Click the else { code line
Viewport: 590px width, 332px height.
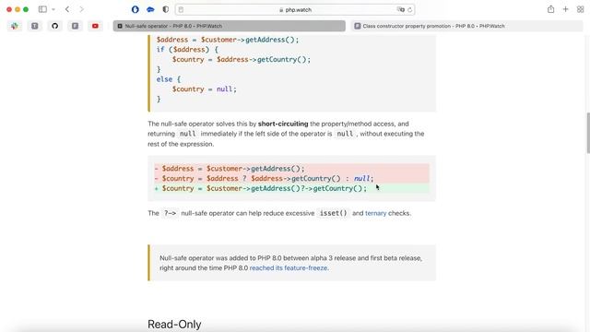(x=169, y=79)
